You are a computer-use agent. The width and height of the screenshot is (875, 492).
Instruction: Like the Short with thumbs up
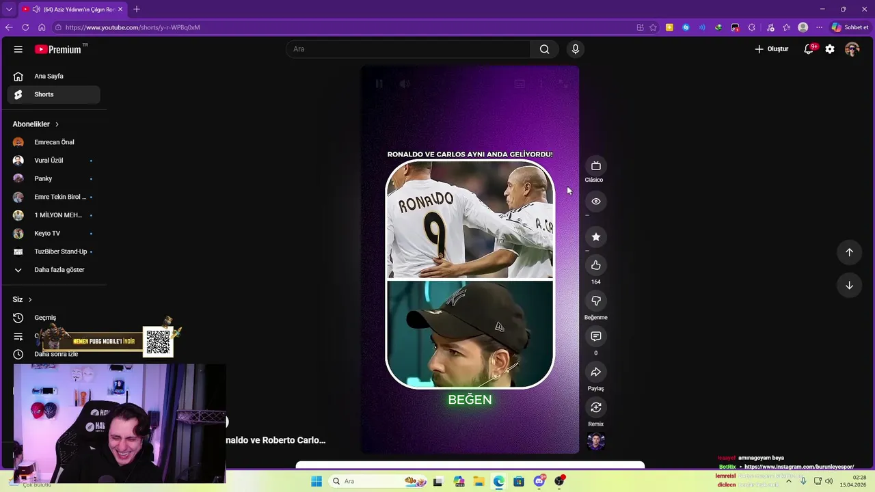pyautogui.click(x=596, y=265)
